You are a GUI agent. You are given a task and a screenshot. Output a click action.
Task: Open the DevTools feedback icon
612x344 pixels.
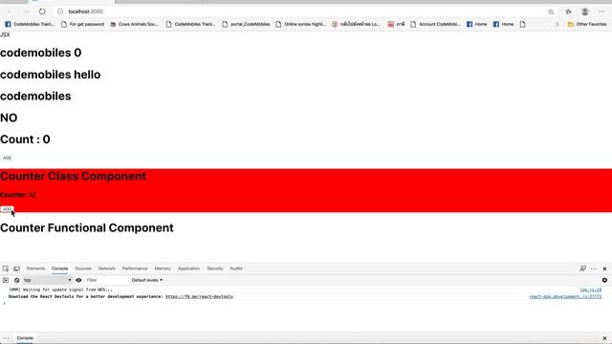click(582, 269)
